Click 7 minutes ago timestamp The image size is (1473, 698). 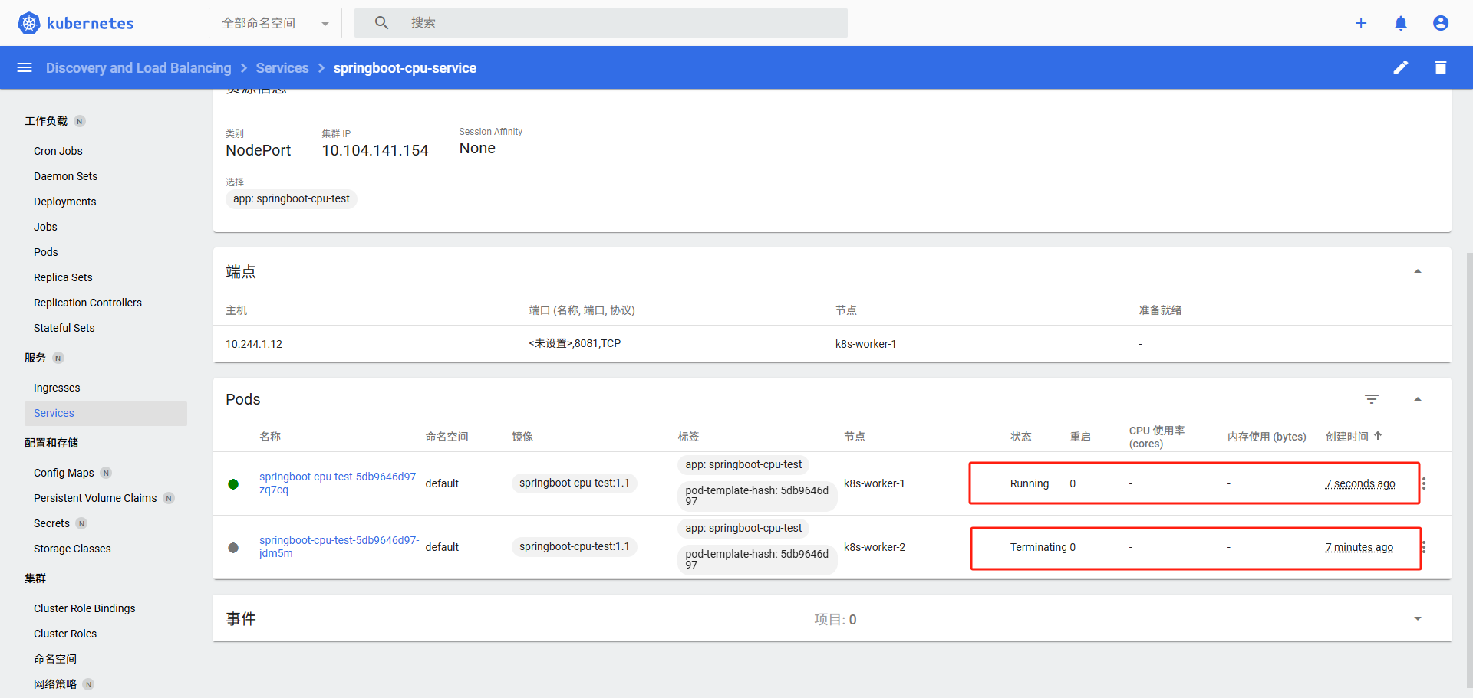point(1359,547)
